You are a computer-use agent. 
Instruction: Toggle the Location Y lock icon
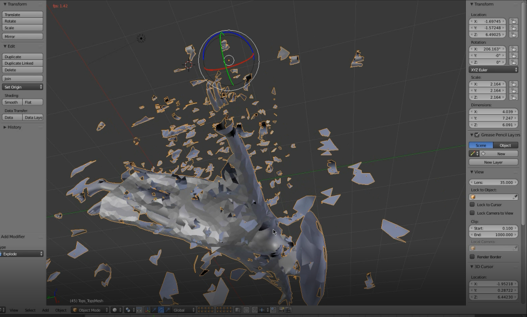tap(513, 28)
